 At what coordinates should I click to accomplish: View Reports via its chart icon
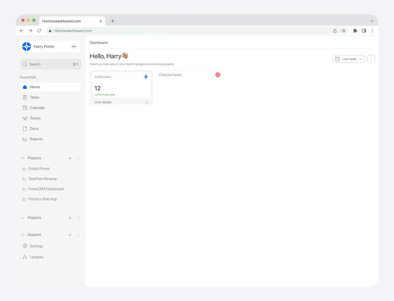click(x=25, y=139)
